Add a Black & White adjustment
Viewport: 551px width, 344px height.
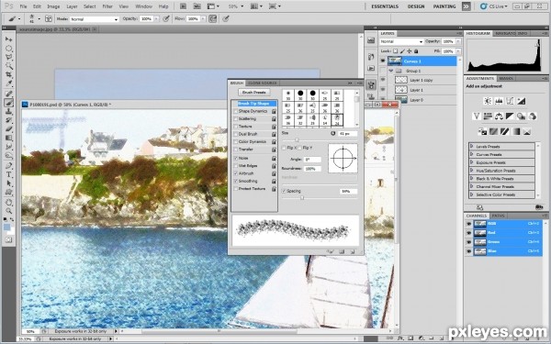(x=510, y=116)
